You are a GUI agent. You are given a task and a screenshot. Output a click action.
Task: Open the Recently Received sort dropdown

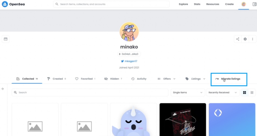pyautogui.click(x=223, y=93)
